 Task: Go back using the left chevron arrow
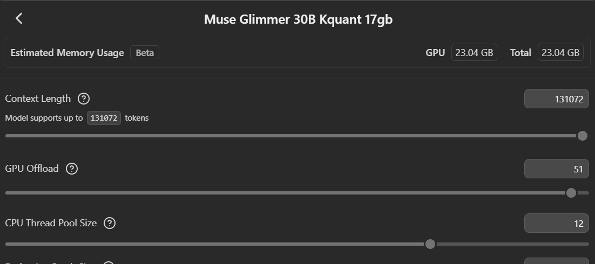19,18
